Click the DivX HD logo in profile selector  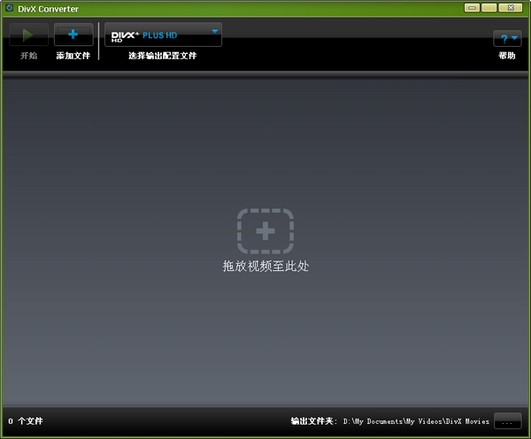[x=125, y=35]
